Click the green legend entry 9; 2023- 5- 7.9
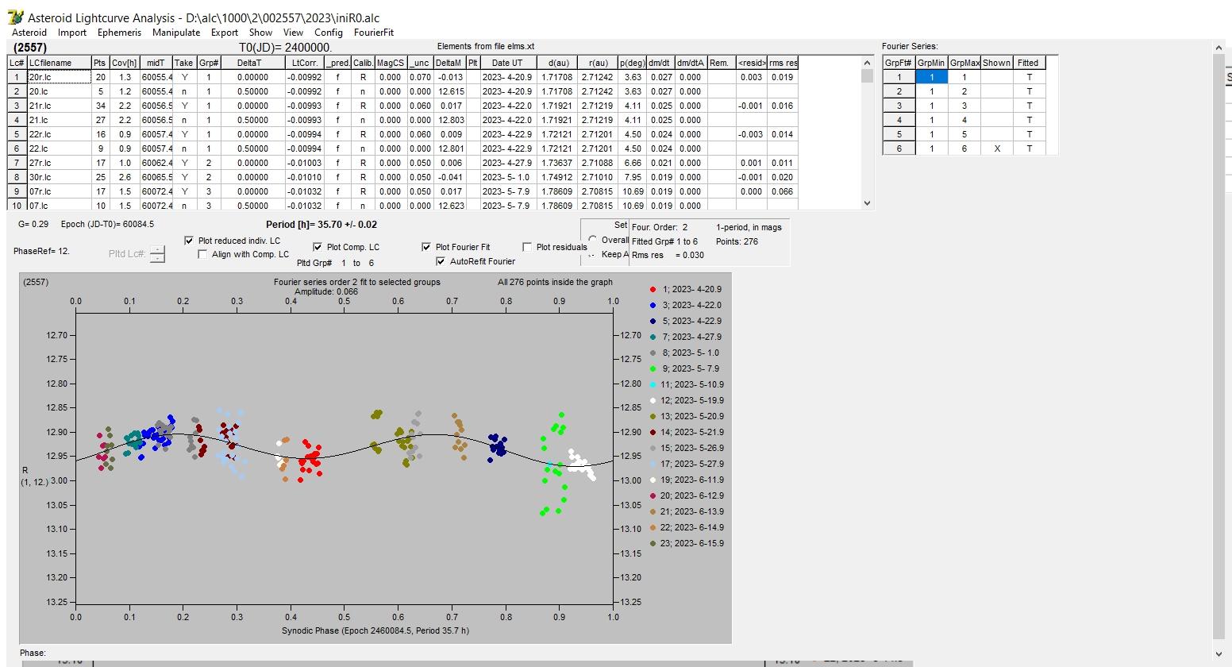 point(685,368)
